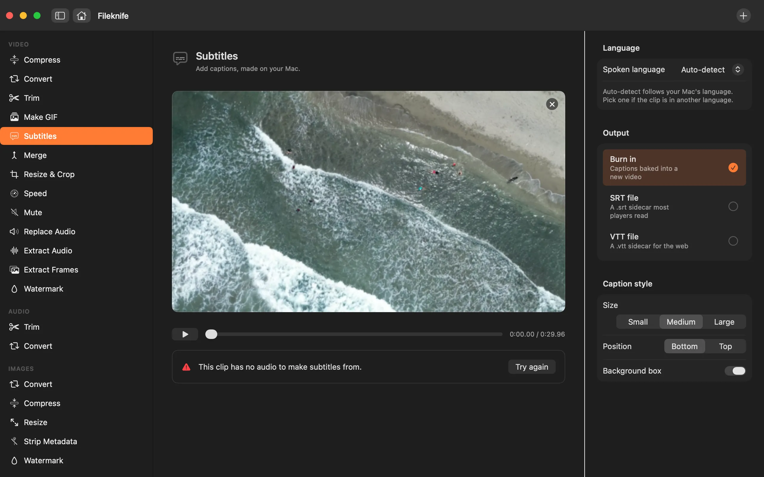Click the middle of the playback timeline track
This screenshot has height=477, width=764.
pos(354,334)
